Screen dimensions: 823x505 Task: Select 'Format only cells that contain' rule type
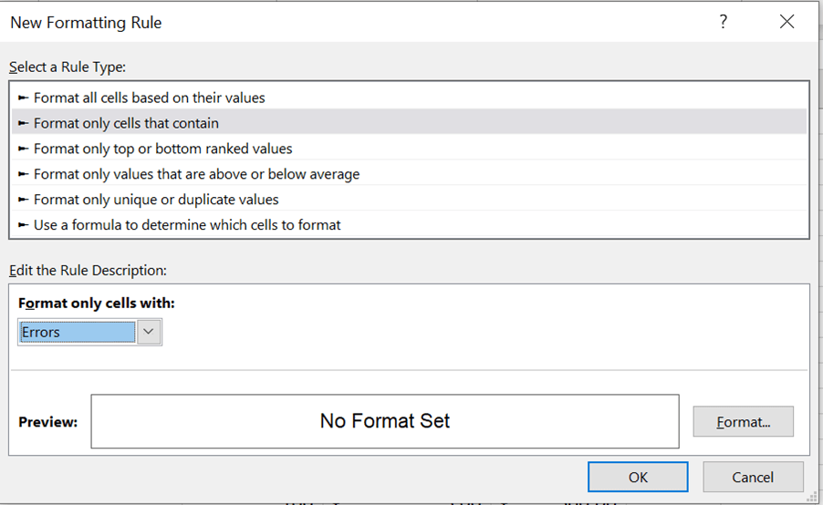point(126,123)
